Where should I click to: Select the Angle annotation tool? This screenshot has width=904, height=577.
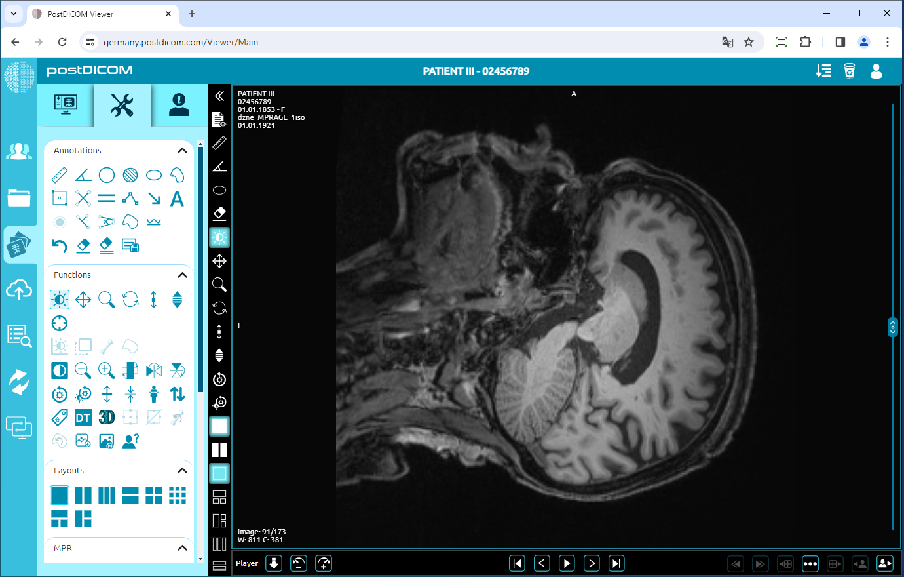pos(83,174)
